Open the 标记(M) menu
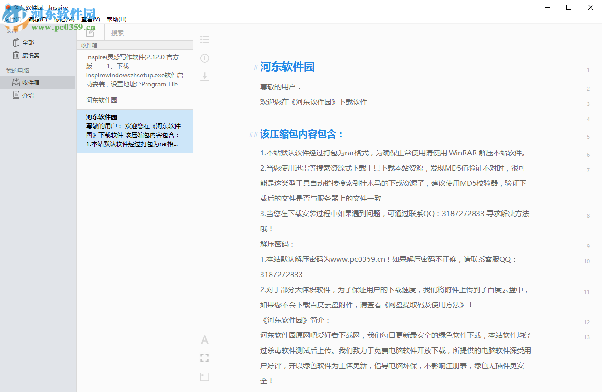The image size is (602, 392). point(64,19)
